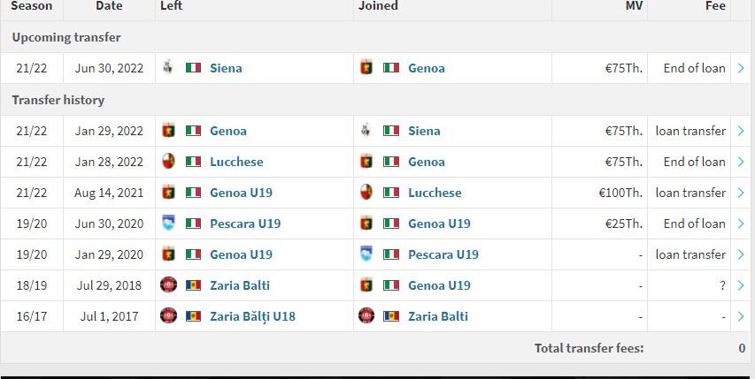Click the Genoa crest in upcoming transfer Joined column
Screen dimensions: 755x379
[x=366, y=67]
